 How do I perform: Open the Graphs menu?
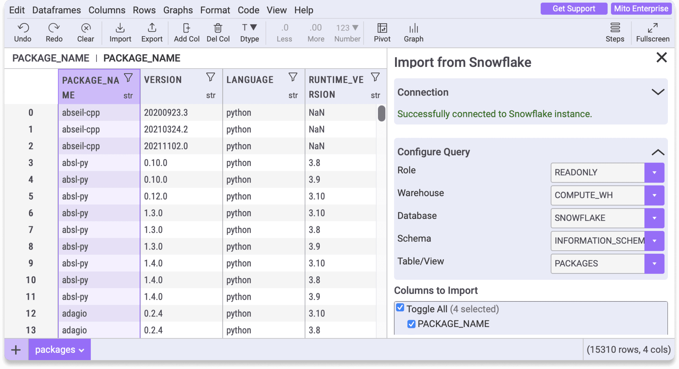tap(178, 10)
